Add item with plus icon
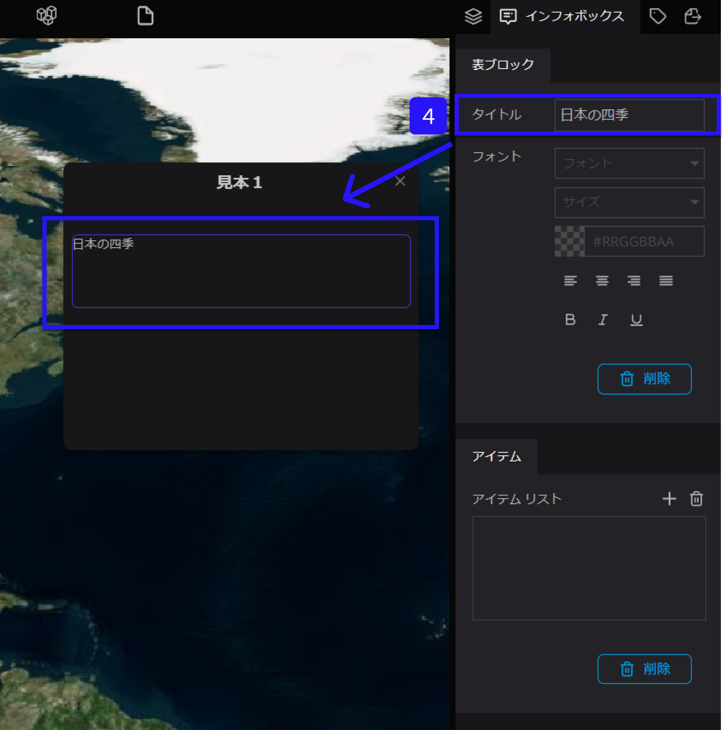 click(669, 499)
